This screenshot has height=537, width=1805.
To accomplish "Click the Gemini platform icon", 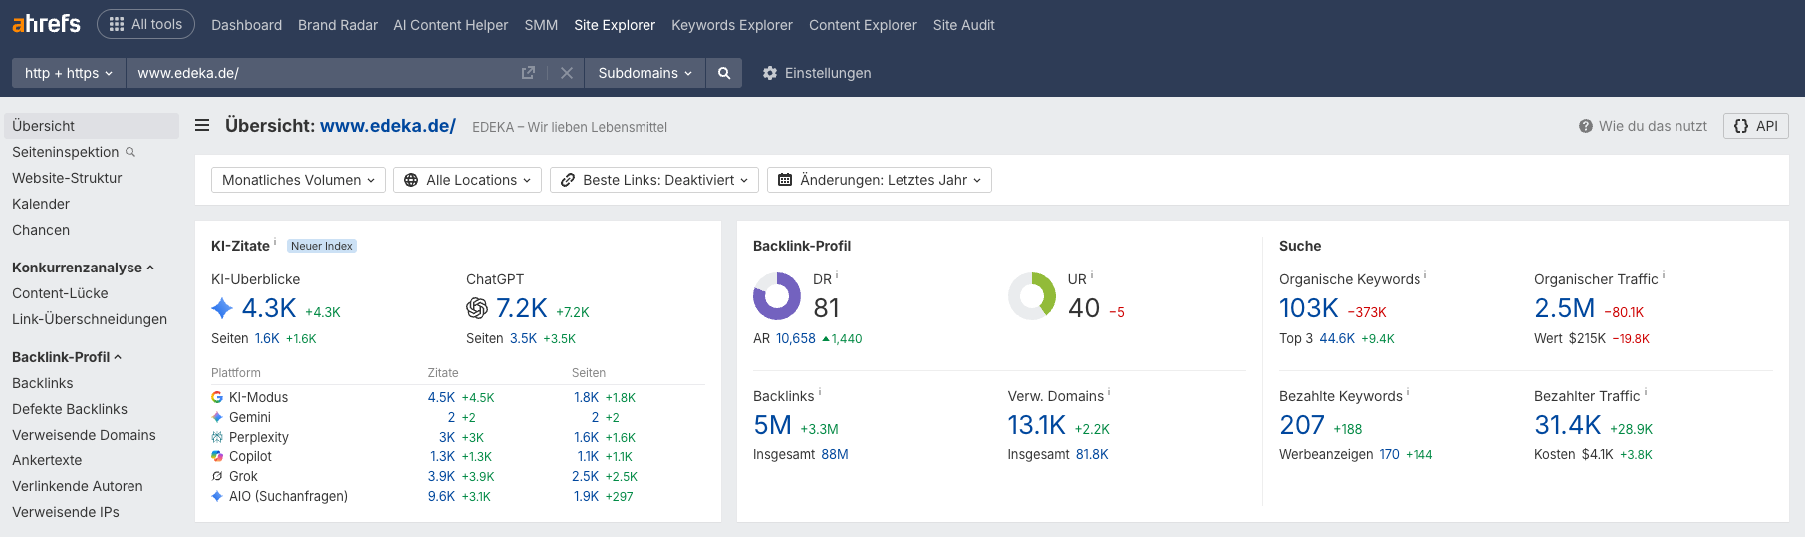I will [217, 417].
